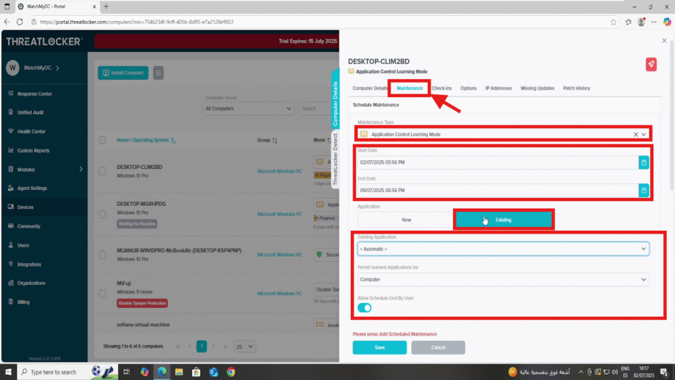Viewport: 675px width, 380px height.
Task: Change the 25 rows-per-page dropdown
Action: point(244,346)
